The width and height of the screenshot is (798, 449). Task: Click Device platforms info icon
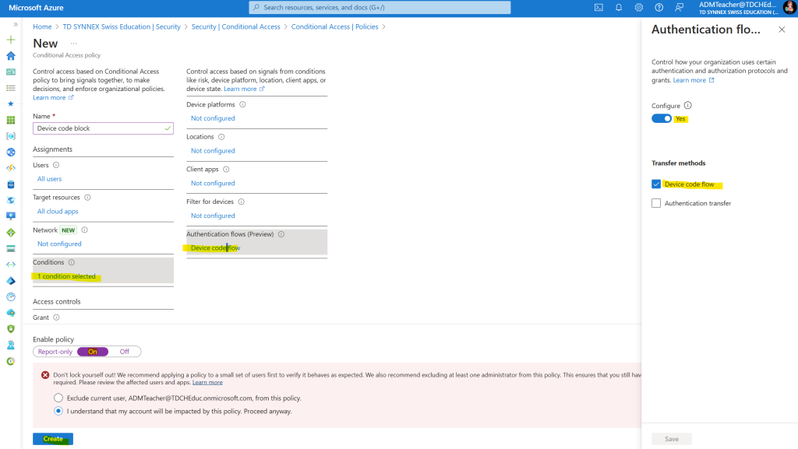243,104
